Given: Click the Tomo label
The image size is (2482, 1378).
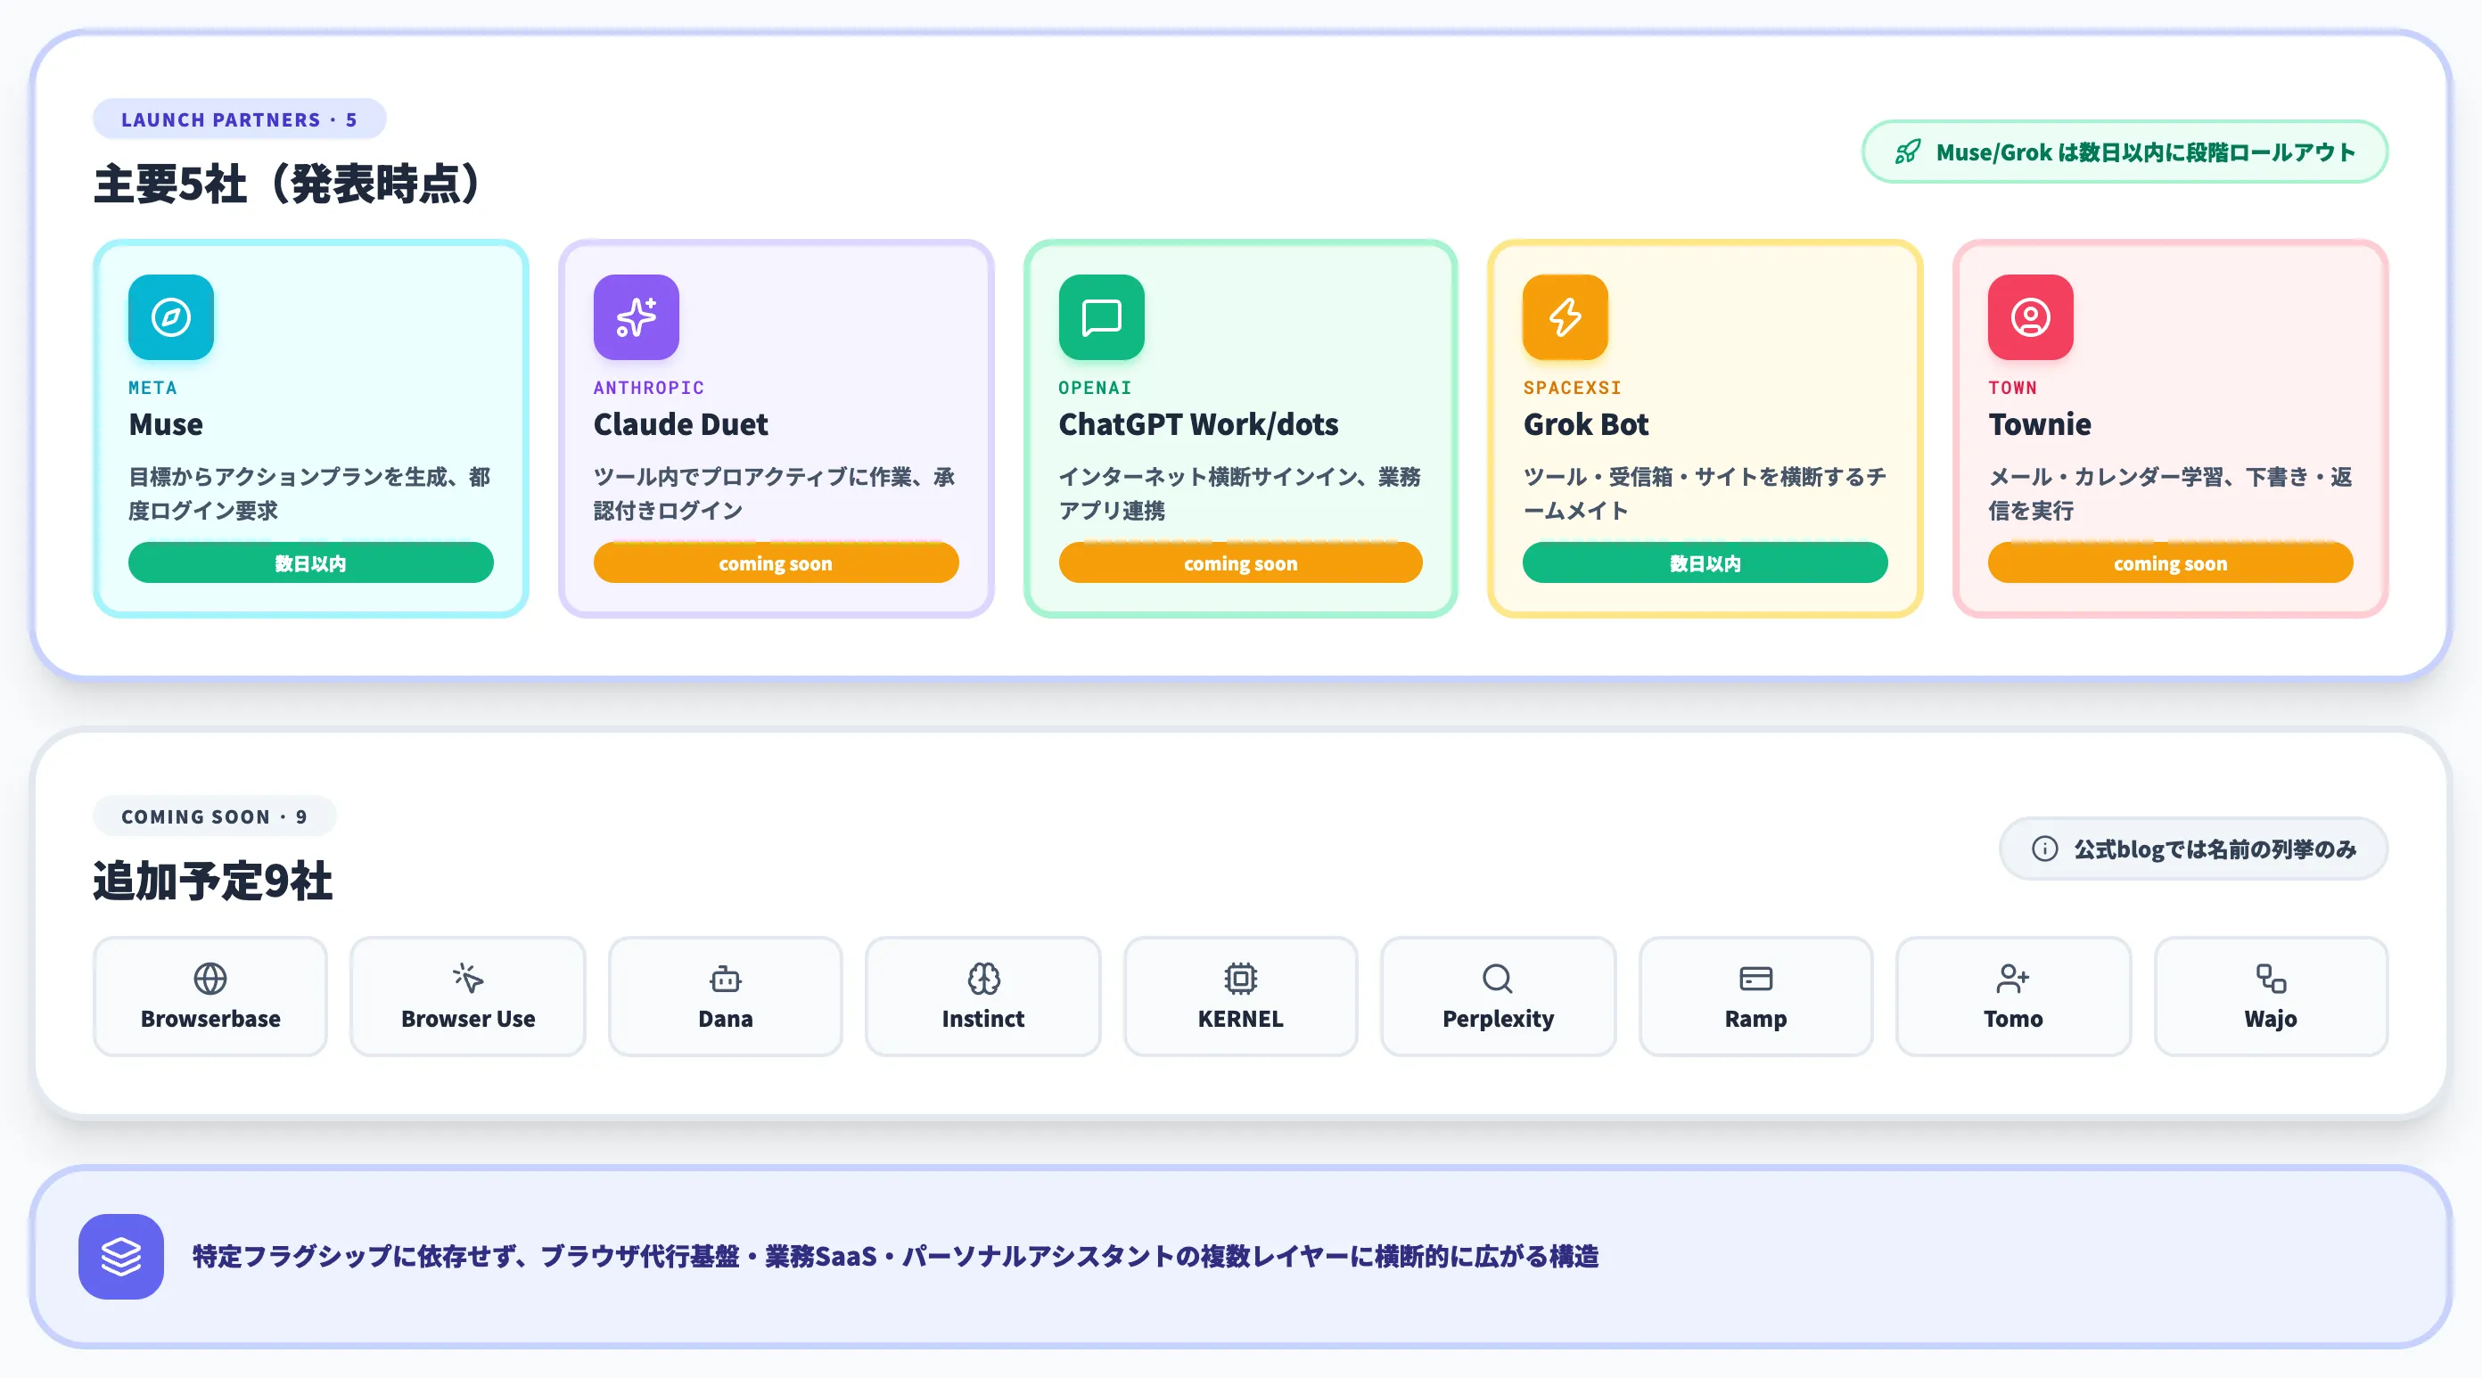Looking at the screenshot, I should pos(2013,1019).
